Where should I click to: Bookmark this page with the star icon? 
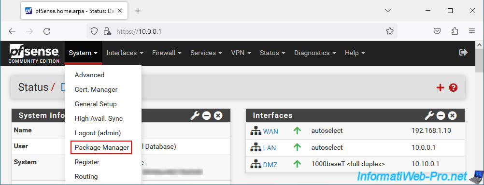coord(390,31)
